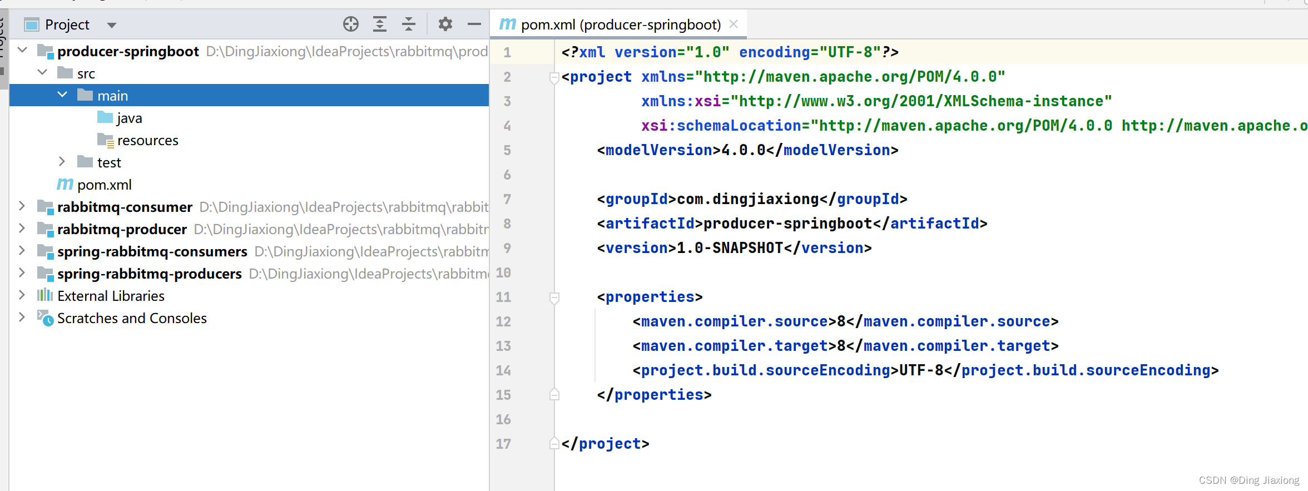Select pom.xml in the project tree
Screen dimensions: 1308x491
click(249, 184)
